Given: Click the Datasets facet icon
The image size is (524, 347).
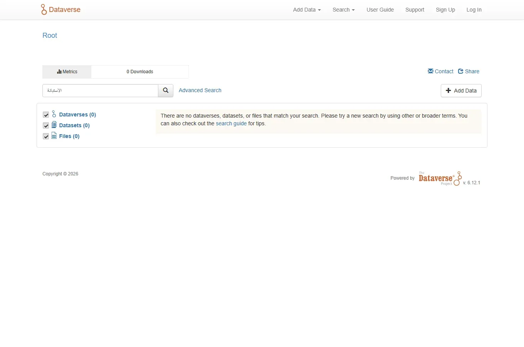Looking at the screenshot, I should pyautogui.click(x=54, y=125).
